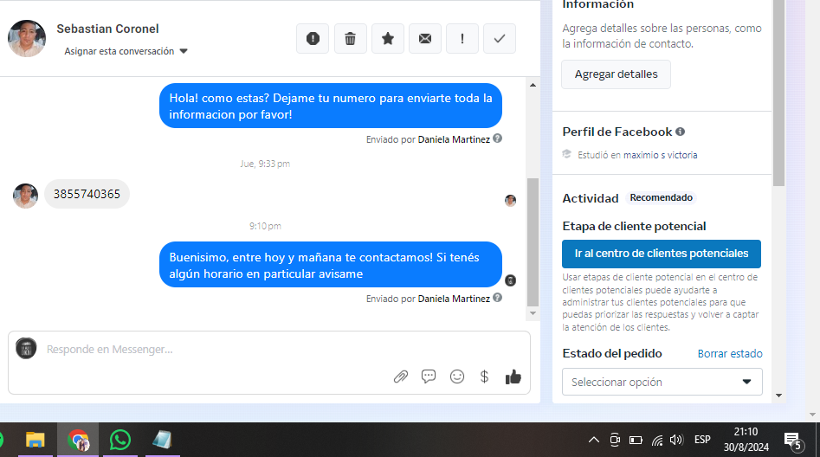This screenshot has height=457, width=820.
Task: Request payment with the dollar icon
Action: pyautogui.click(x=485, y=377)
